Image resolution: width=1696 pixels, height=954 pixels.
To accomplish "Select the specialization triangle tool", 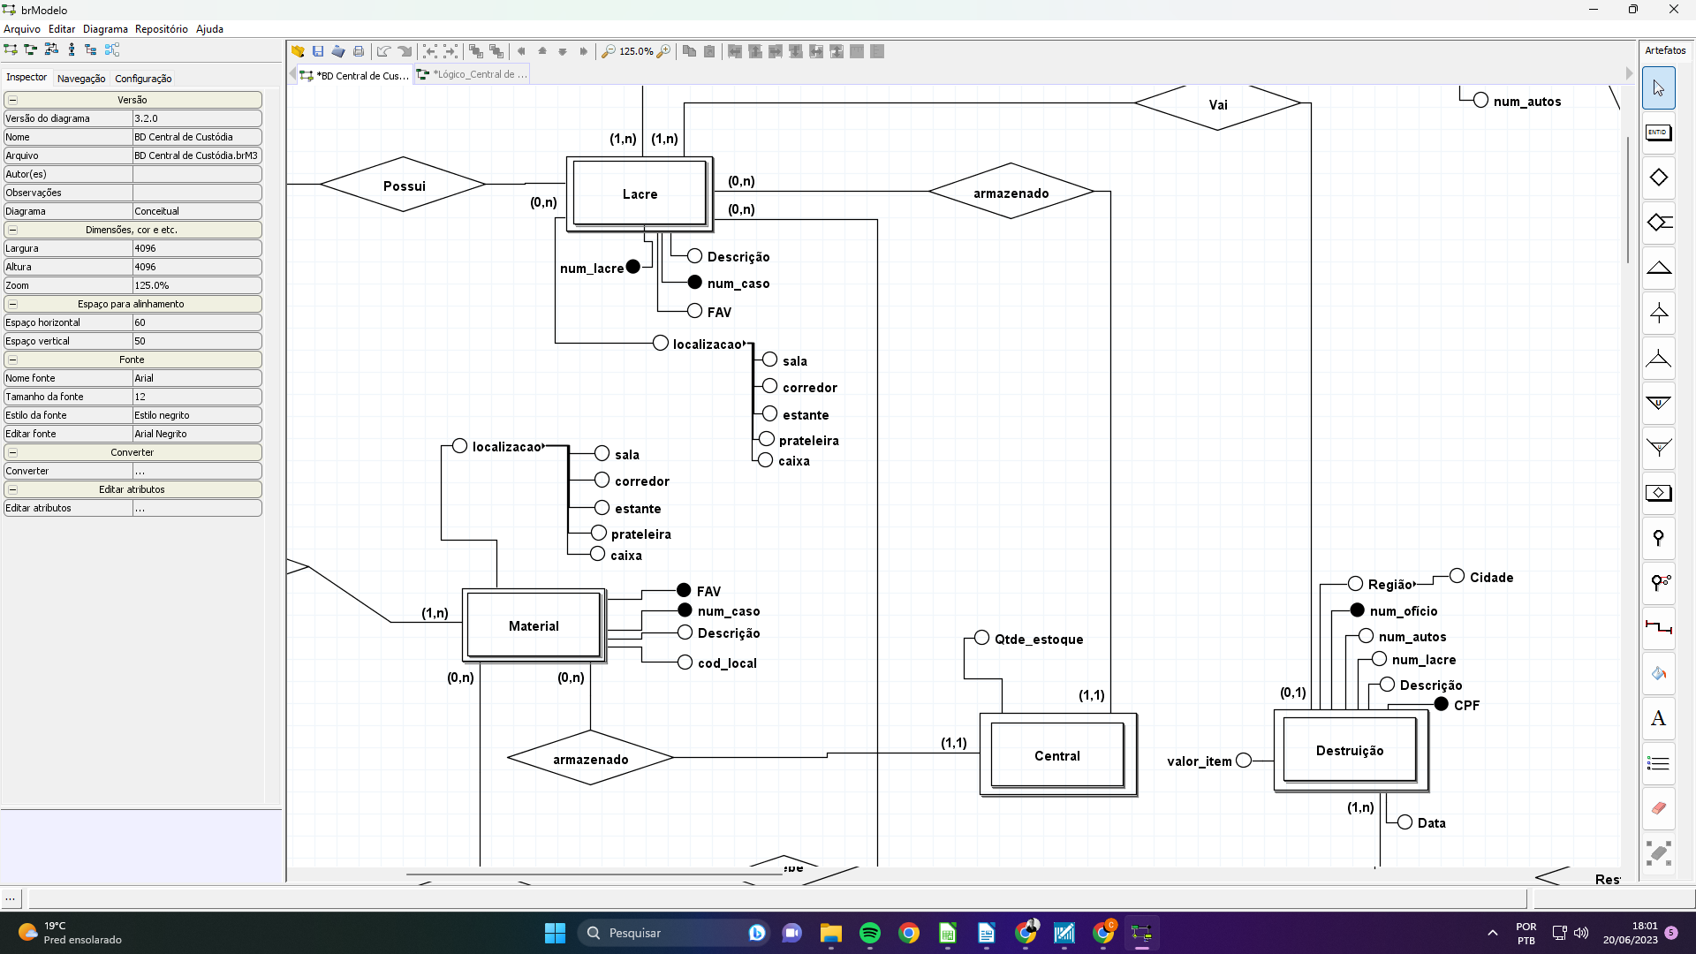I will [x=1658, y=268].
